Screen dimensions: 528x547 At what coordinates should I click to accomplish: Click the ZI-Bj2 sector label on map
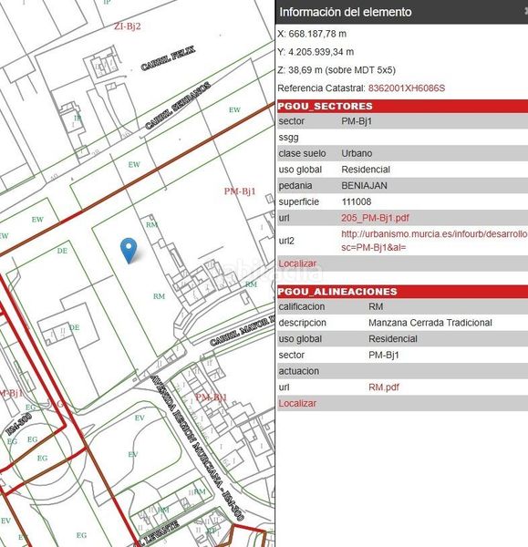(128, 26)
